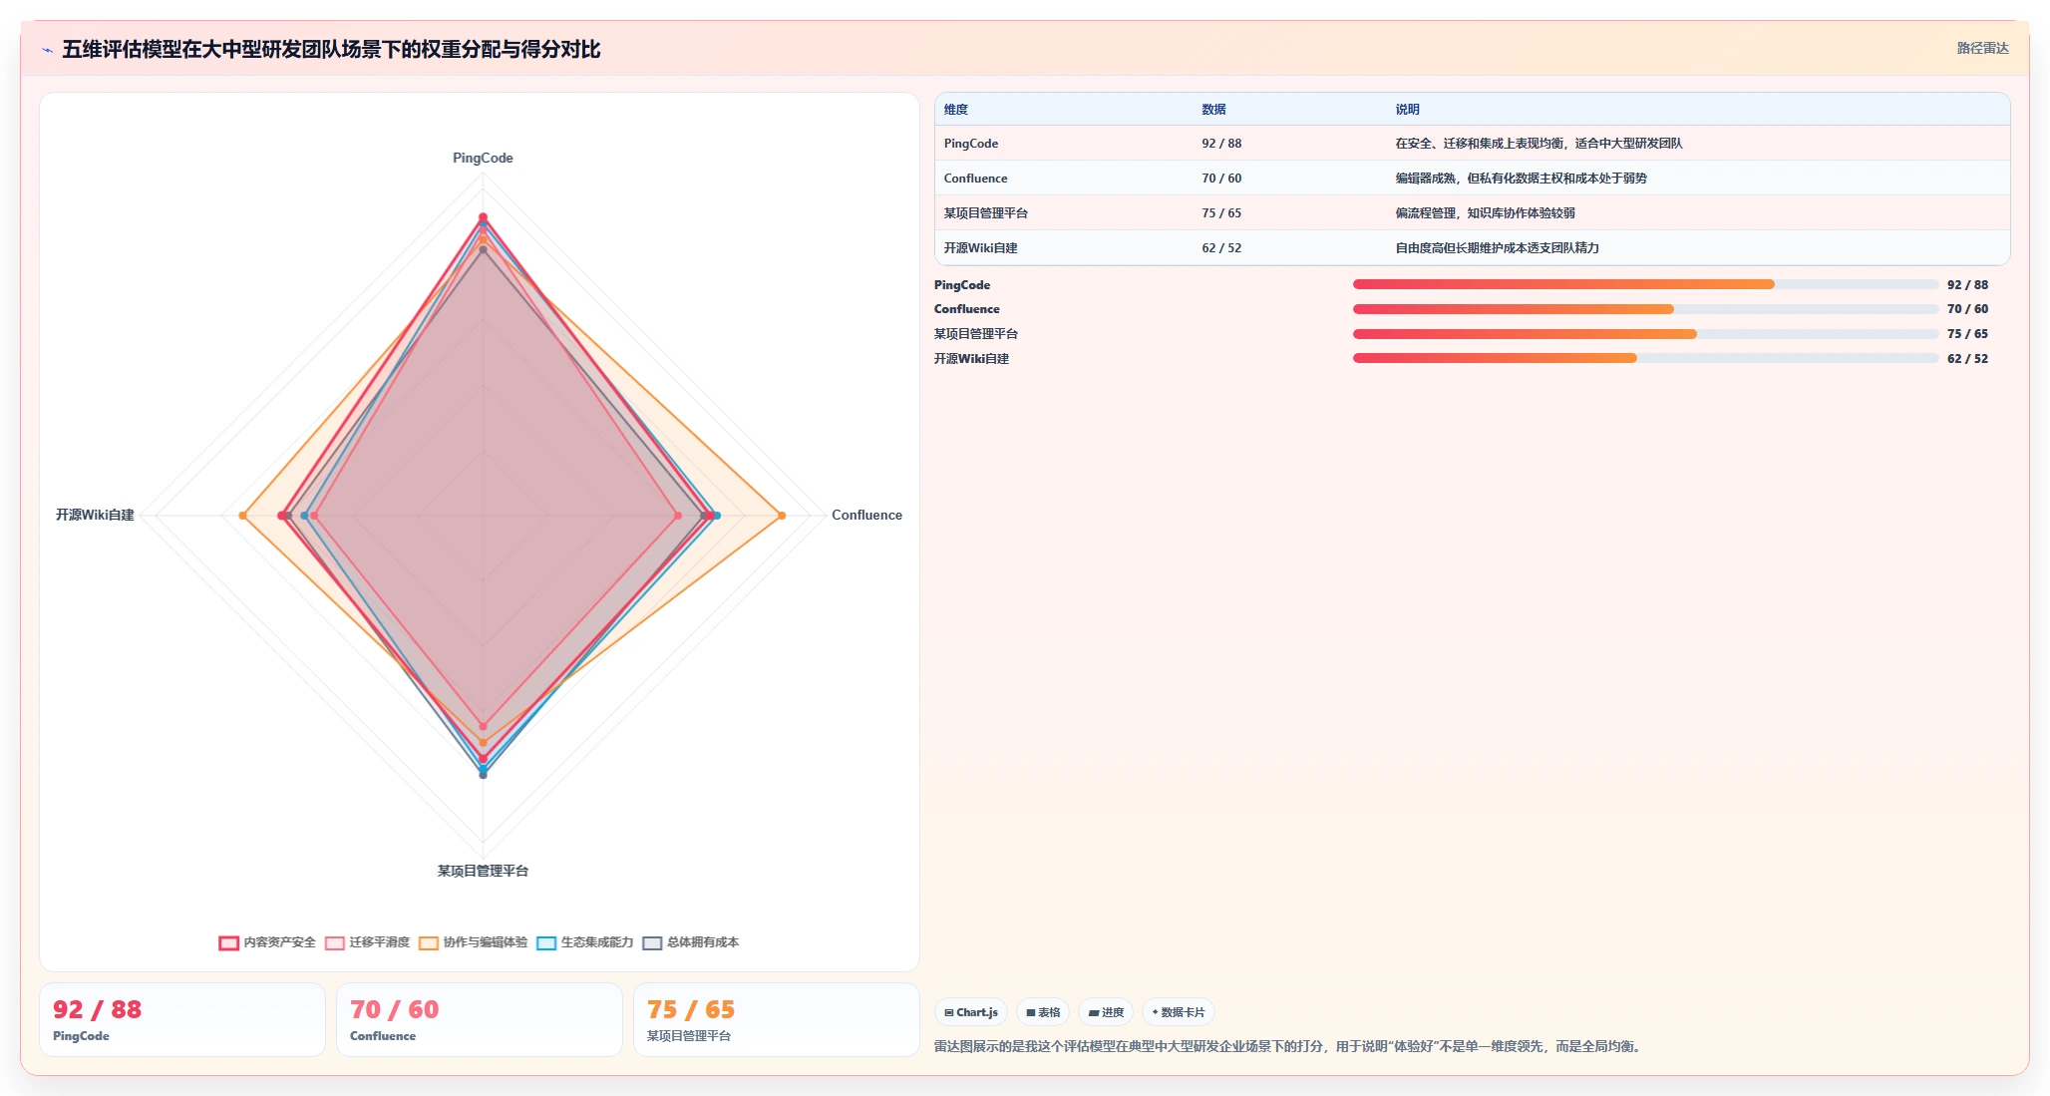Viewport: 2050px width, 1096px height.
Task: Click the 开源Wiki自建 progress bar
Action: point(1645,358)
